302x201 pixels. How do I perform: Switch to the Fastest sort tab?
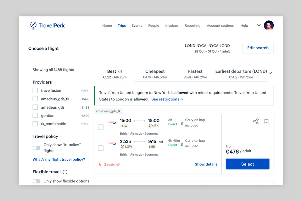[195, 74]
